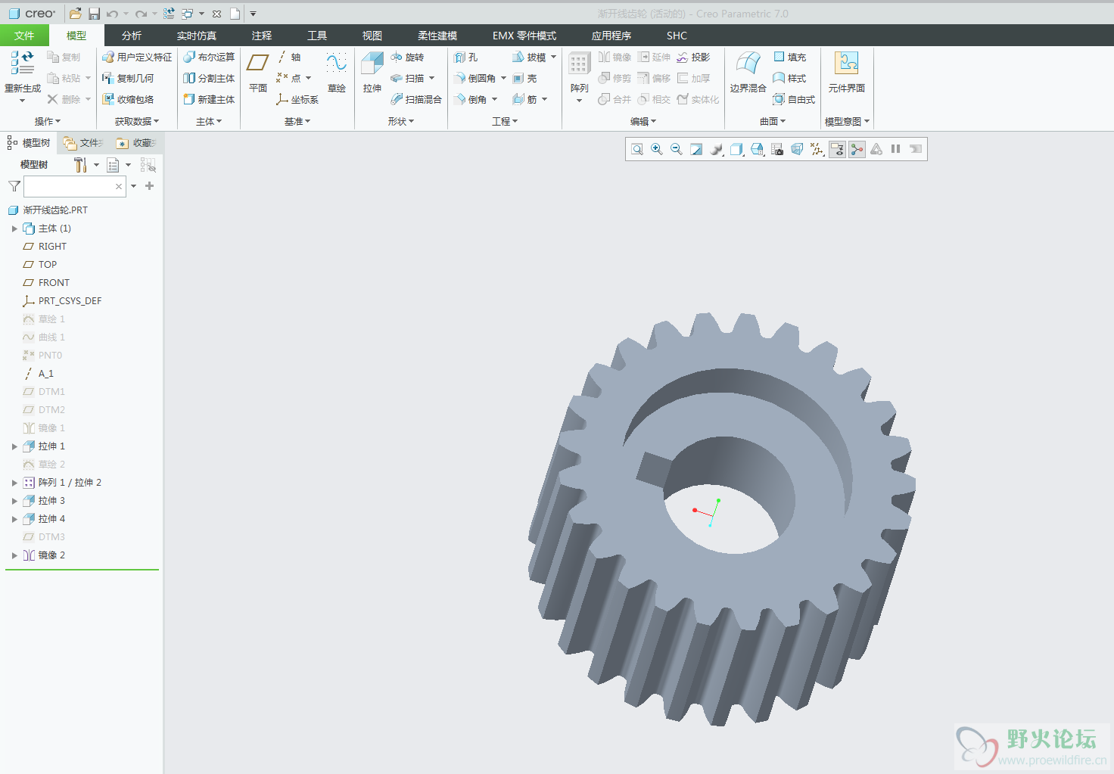Image resolution: width=1114 pixels, height=774 pixels.
Task: Open the 编辑 group dropdown
Action: (643, 121)
